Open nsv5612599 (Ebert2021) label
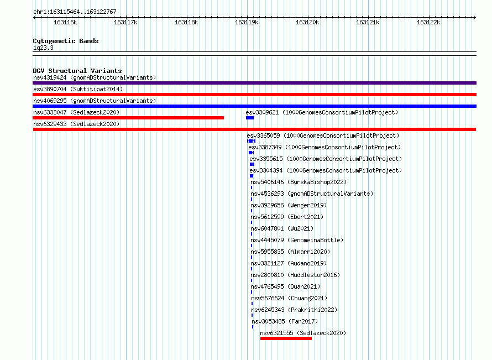Viewport: 492px width, 360px height. 287,217
